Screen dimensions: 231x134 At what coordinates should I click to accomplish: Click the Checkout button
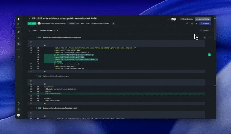205,23
